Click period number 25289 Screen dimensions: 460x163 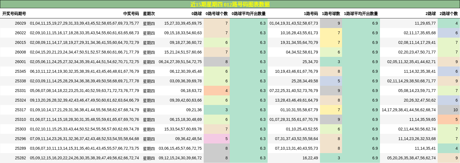click(x=20, y=148)
